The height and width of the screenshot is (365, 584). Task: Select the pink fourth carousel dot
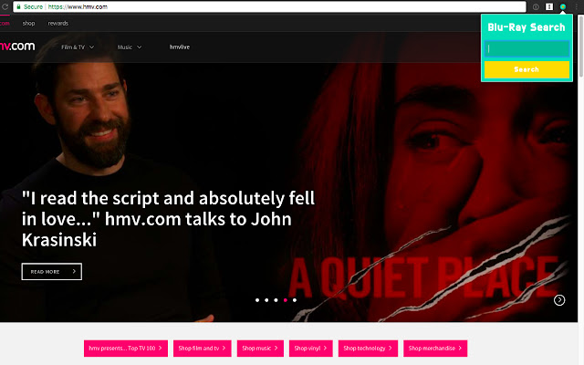pos(286,300)
